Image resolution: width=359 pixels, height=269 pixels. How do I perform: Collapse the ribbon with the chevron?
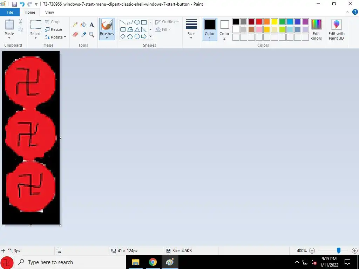(x=347, y=12)
